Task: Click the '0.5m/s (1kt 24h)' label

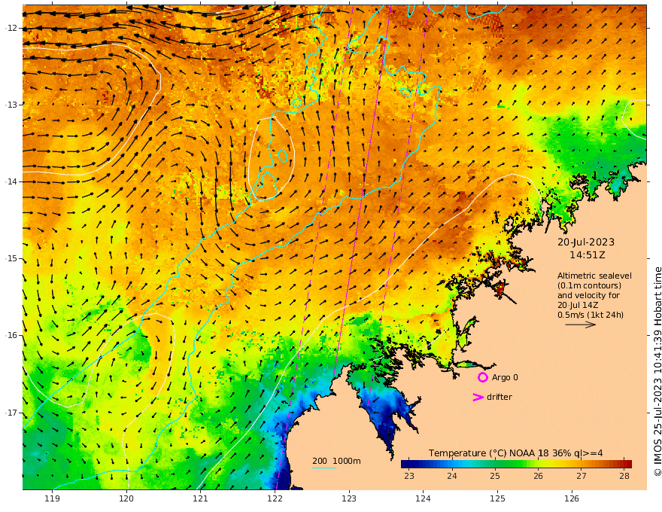Action: tap(591, 315)
